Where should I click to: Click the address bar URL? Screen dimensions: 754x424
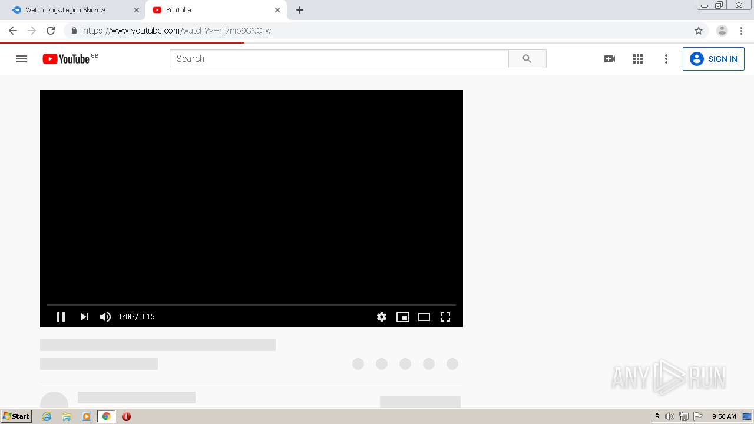(177, 31)
